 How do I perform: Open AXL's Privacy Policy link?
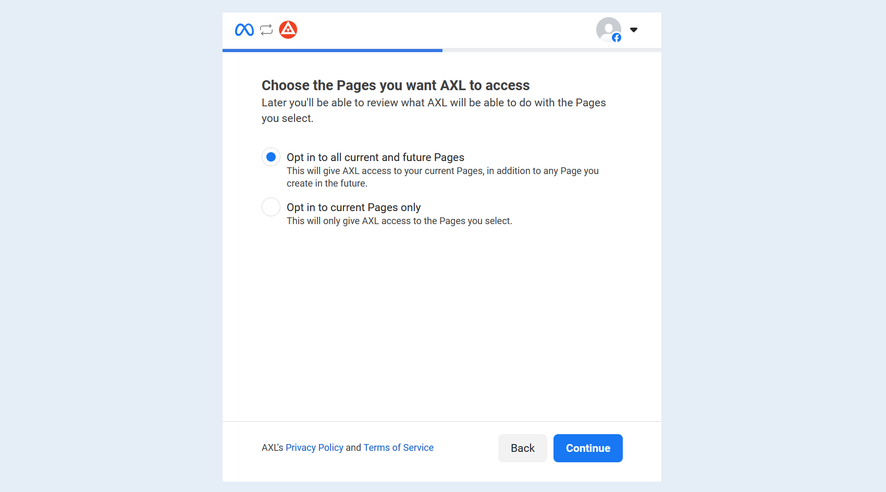point(314,448)
